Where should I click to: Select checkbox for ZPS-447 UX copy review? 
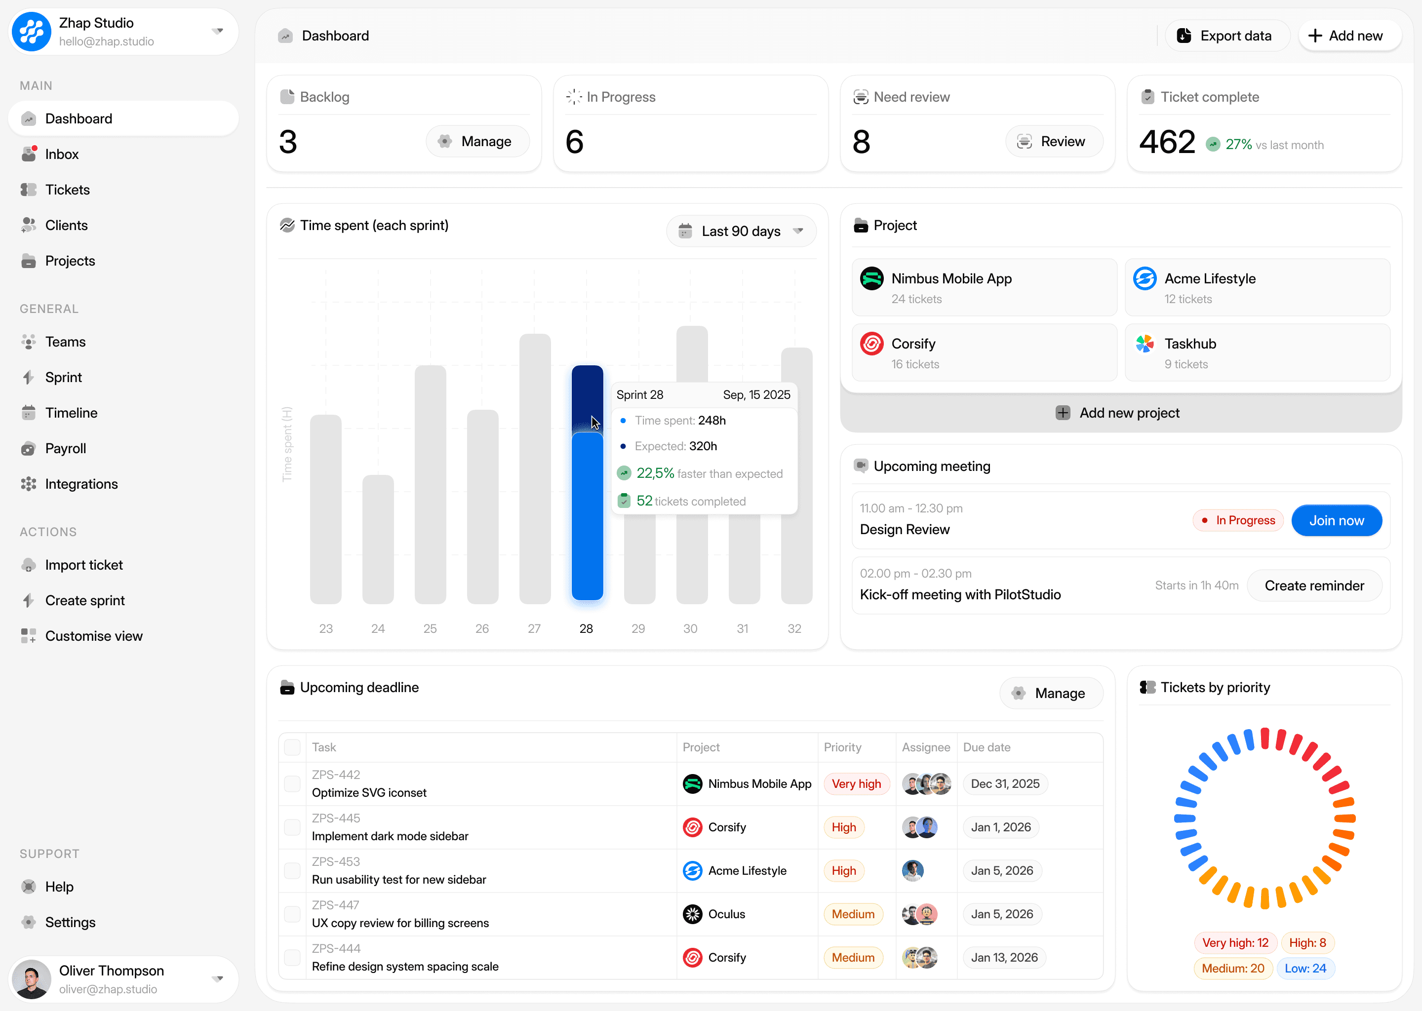tap(292, 914)
